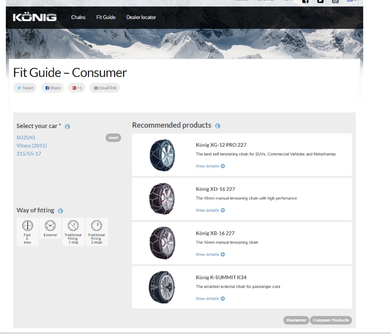Expand View details for XB-16 227
The height and width of the screenshot is (334, 391).
coord(210,254)
